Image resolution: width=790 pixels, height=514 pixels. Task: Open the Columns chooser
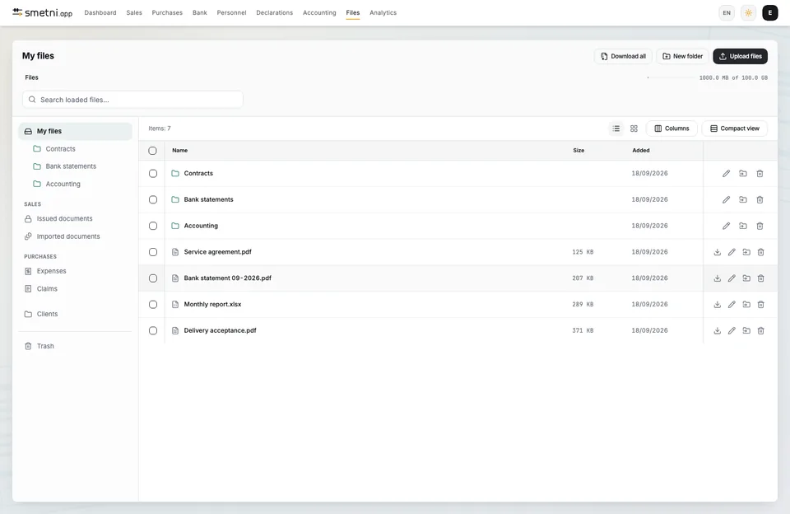[671, 128]
